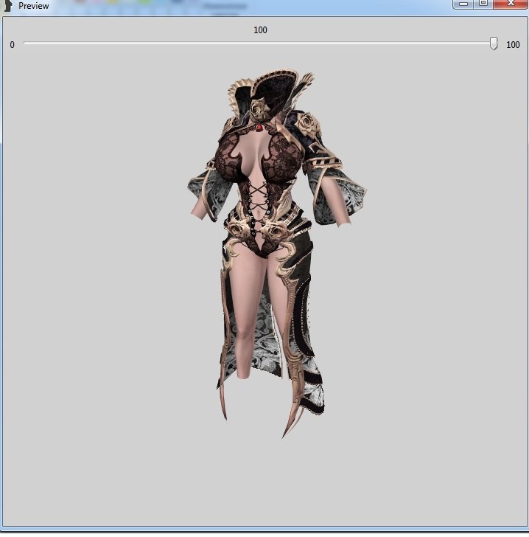Click the red gem on the model's collar
529x537 pixels.
(259, 128)
